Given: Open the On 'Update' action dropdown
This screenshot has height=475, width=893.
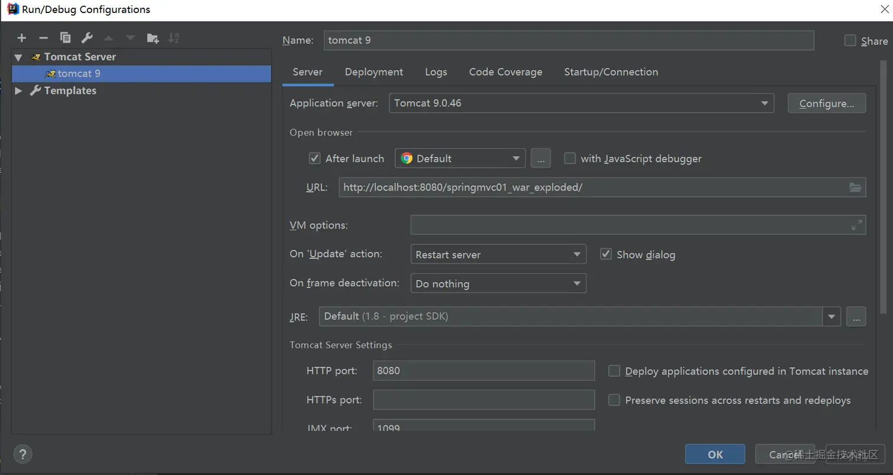Looking at the screenshot, I should pos(498,254).
